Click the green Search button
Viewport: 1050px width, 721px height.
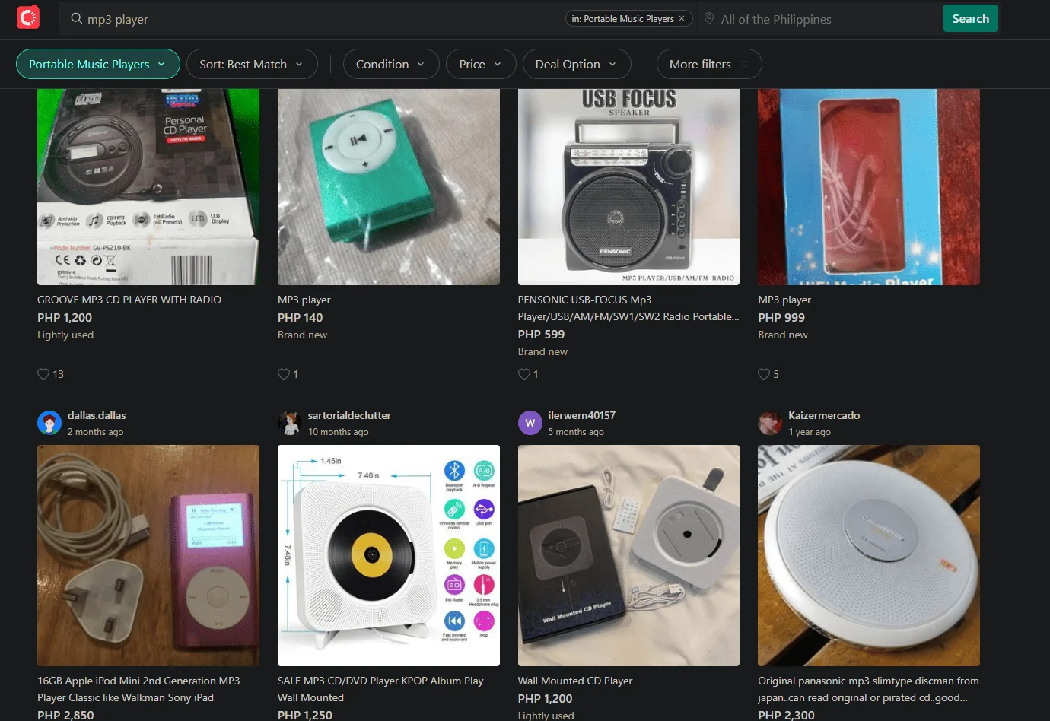pos(971,18)
